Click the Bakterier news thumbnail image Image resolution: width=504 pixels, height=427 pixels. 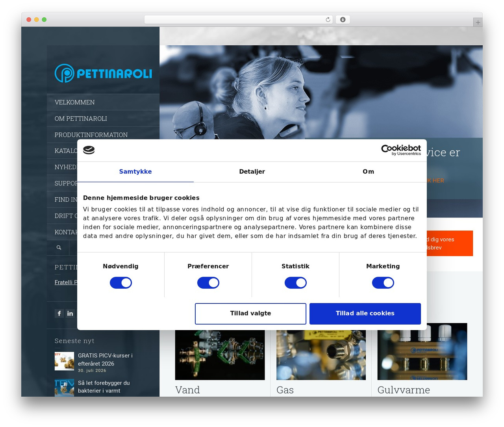pos(64,388)
